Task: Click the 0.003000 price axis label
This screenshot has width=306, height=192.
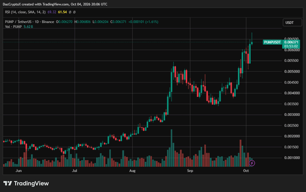Action: [292, 114]
